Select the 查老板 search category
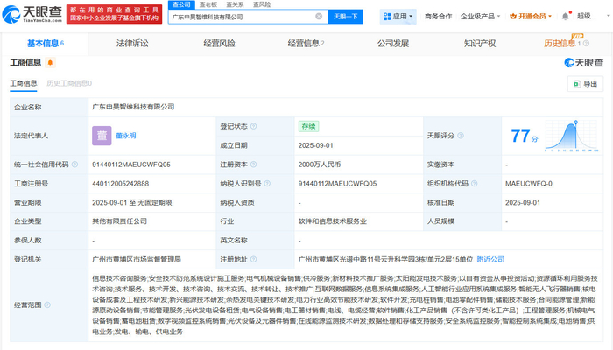The height and width of the screenshot is (350, 613). [208, 4]
